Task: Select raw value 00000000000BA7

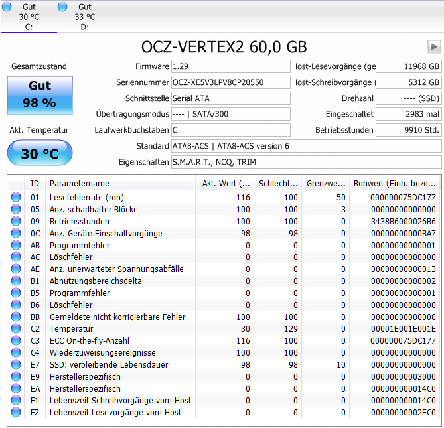Action: click(404, 234)
